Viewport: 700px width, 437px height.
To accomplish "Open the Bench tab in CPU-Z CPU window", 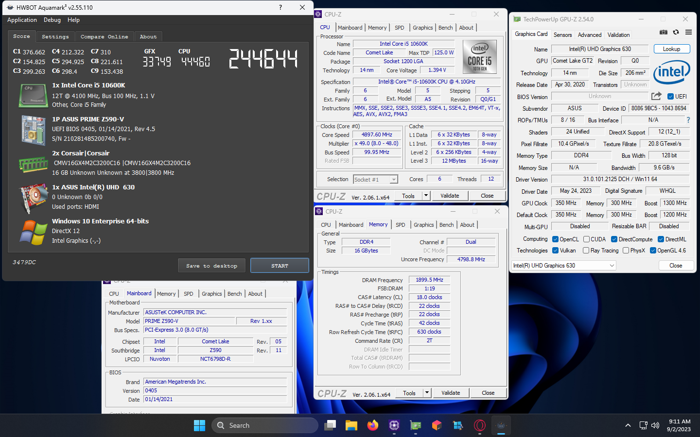I will click(445, 28).
